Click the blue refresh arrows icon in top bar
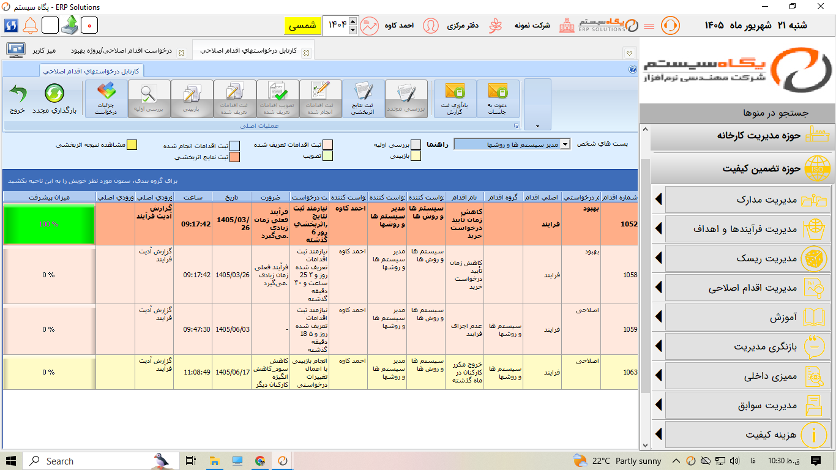This screenshot has width=836, height=470. click(x=11, y=26)
